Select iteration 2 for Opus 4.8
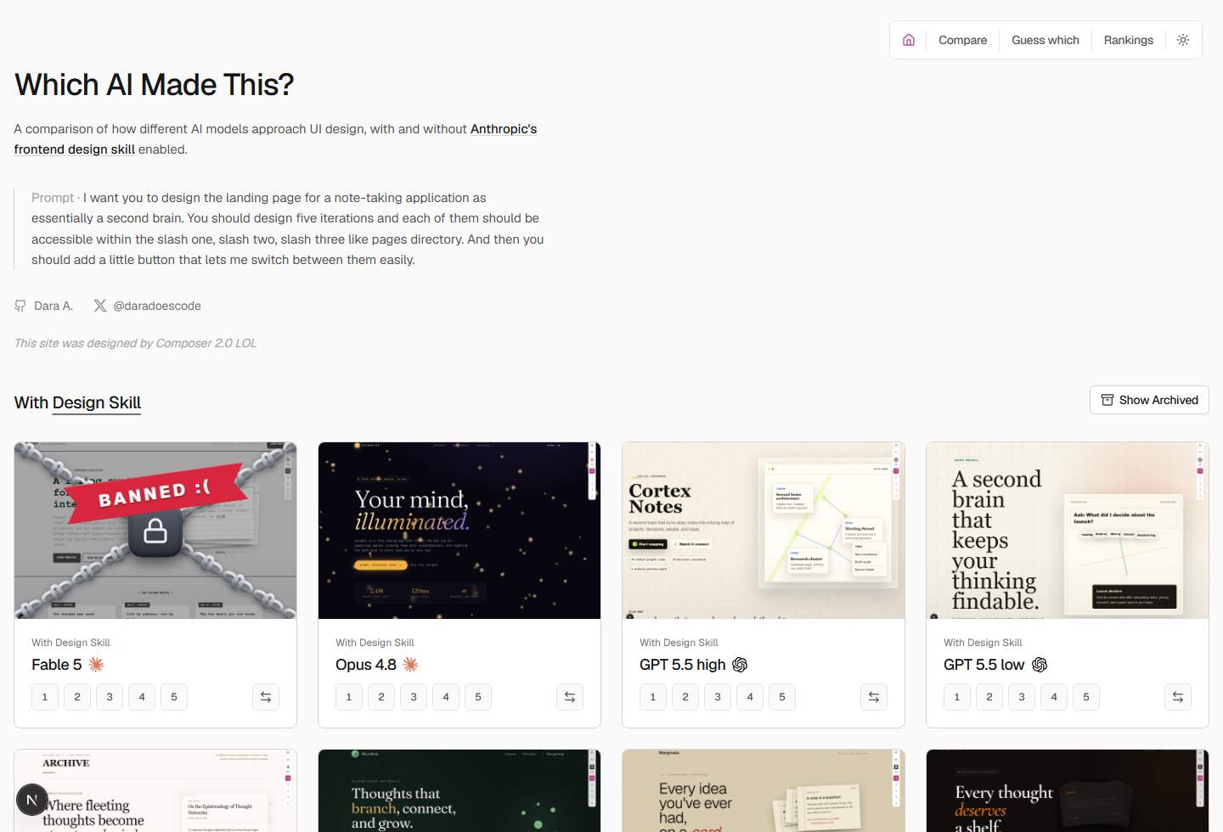The height and width of the screenshot is (832, 1223). tap(381, 697)
